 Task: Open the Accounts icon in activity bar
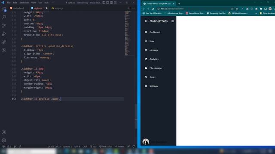pyautogui.click(x=4, y=132)
